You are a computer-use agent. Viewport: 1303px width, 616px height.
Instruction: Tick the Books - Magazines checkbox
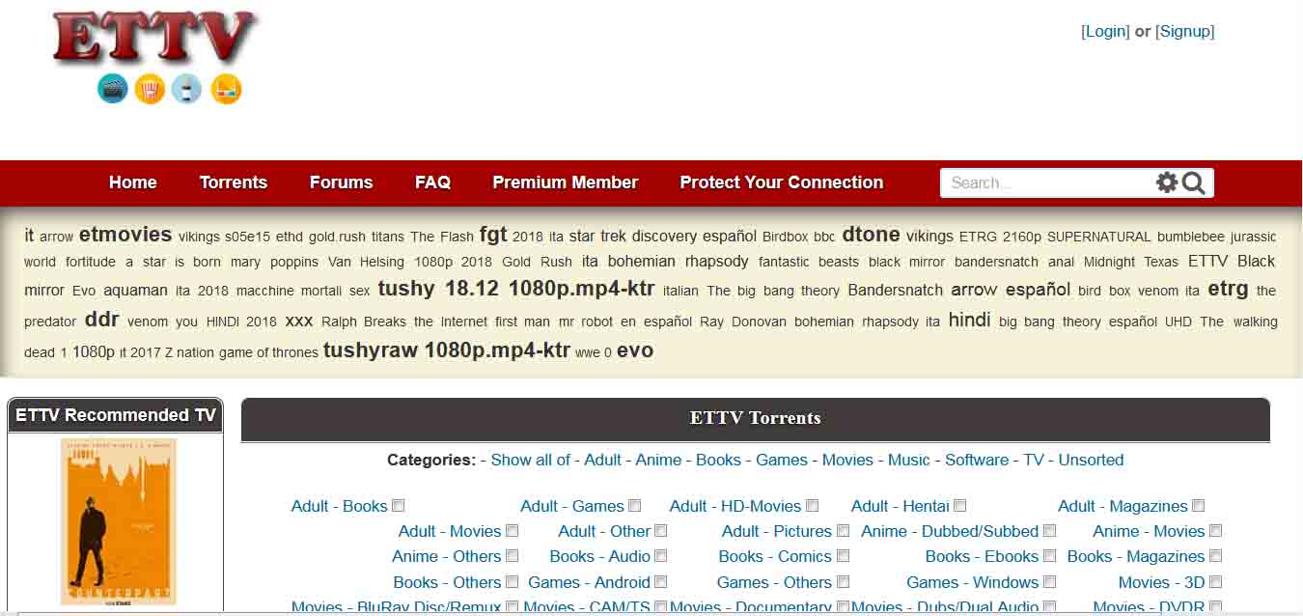tap(1215, 556)
